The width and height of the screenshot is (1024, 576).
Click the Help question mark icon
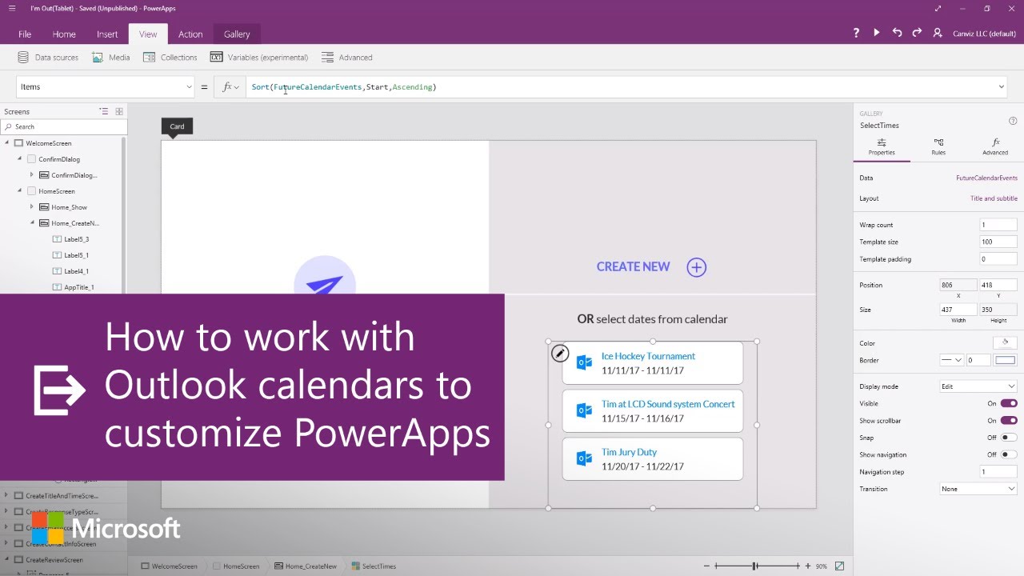pyautogui.click(x=856, y=34)
